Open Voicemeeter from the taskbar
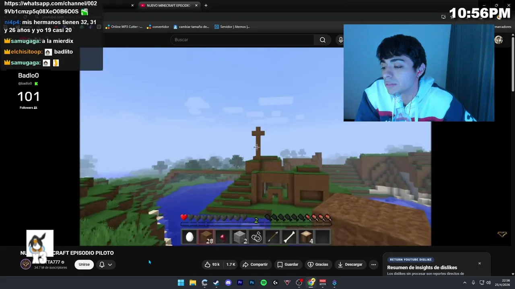This screenshot has width=515, height=289. pos(323,283)
